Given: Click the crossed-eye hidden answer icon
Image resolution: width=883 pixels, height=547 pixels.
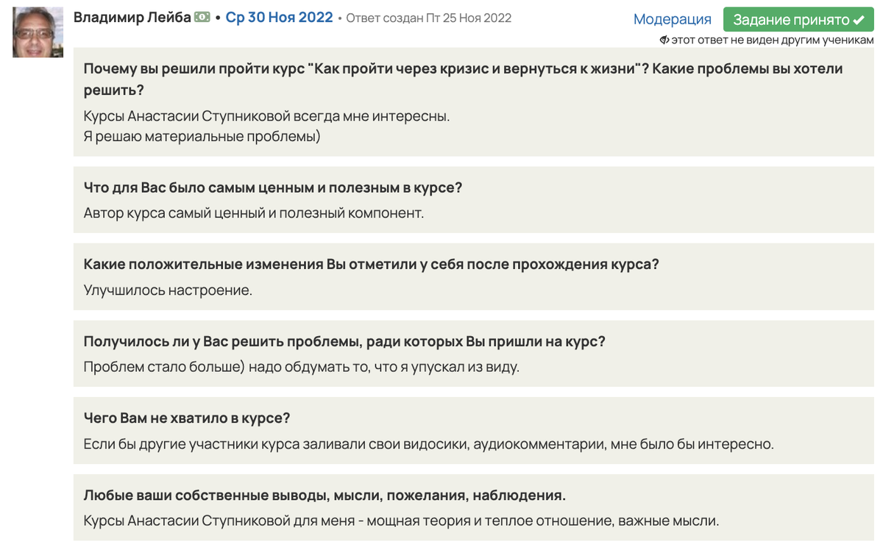Looking at the screenshot, I should coord(664,40).
